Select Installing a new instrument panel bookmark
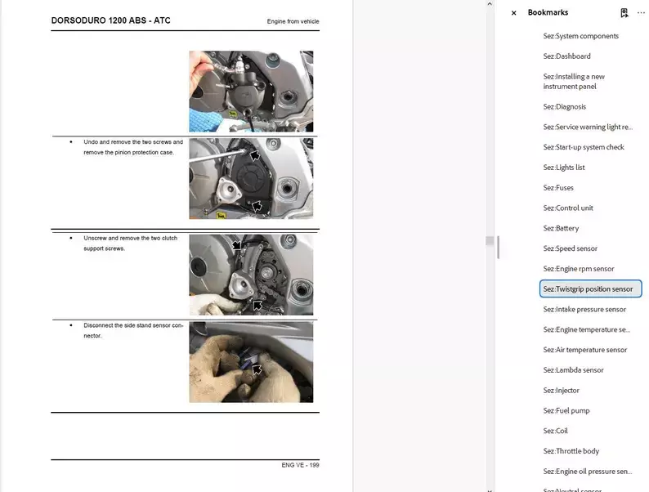The image size is (649, 492). point(574,82)
